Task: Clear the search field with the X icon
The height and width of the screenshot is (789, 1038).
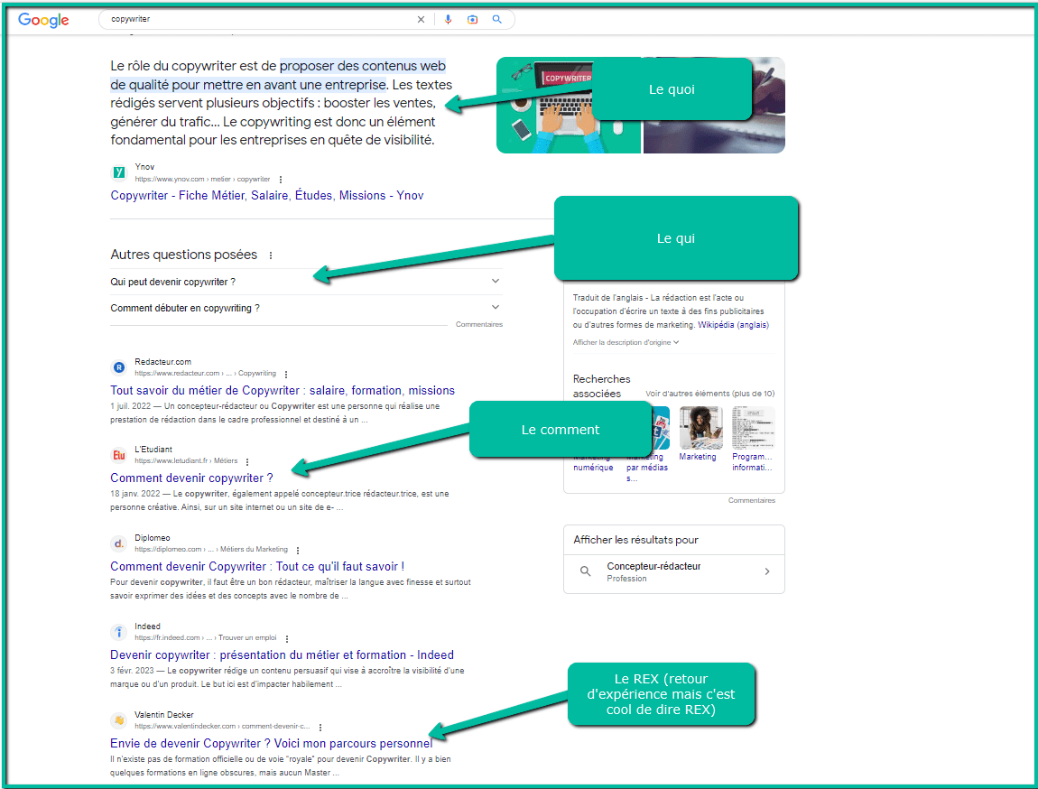Action: point(421,18)
